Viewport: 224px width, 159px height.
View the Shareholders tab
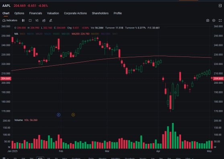click(x=100, y=13)
